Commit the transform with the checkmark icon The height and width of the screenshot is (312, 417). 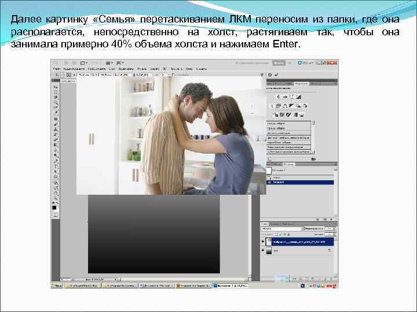point(276,75)
